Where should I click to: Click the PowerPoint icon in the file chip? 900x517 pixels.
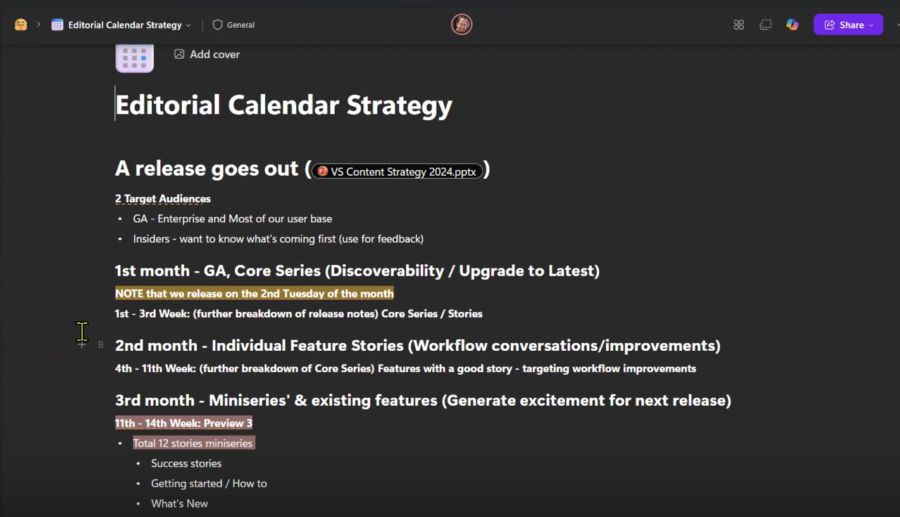pos(323,171)
